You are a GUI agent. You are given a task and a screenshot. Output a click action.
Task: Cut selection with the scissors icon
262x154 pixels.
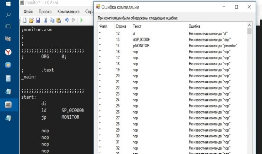(46, 20)
